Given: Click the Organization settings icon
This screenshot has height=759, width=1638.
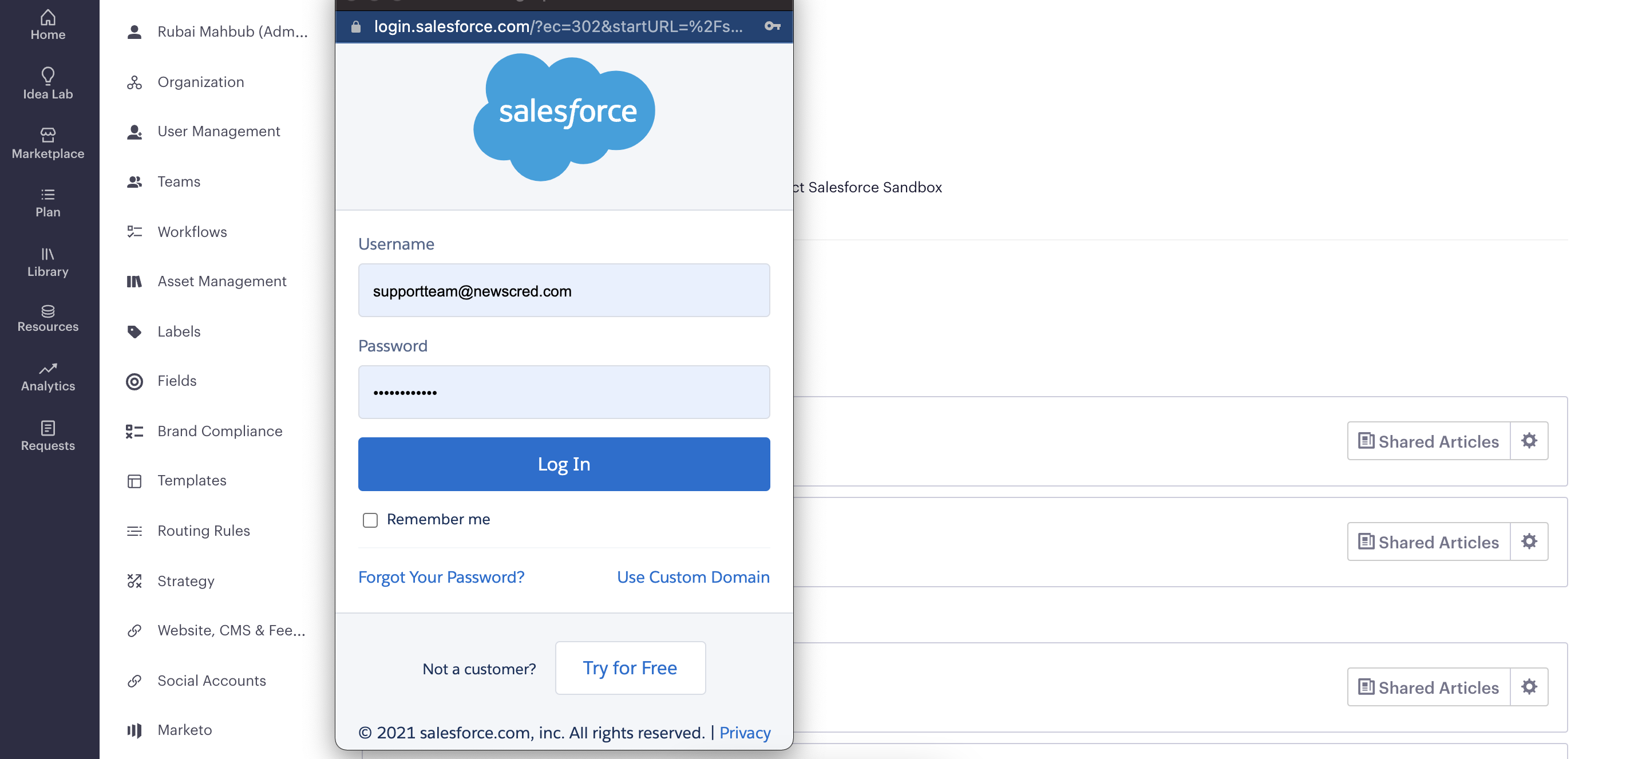Looking at the screenshot, I should click(134, 82).
